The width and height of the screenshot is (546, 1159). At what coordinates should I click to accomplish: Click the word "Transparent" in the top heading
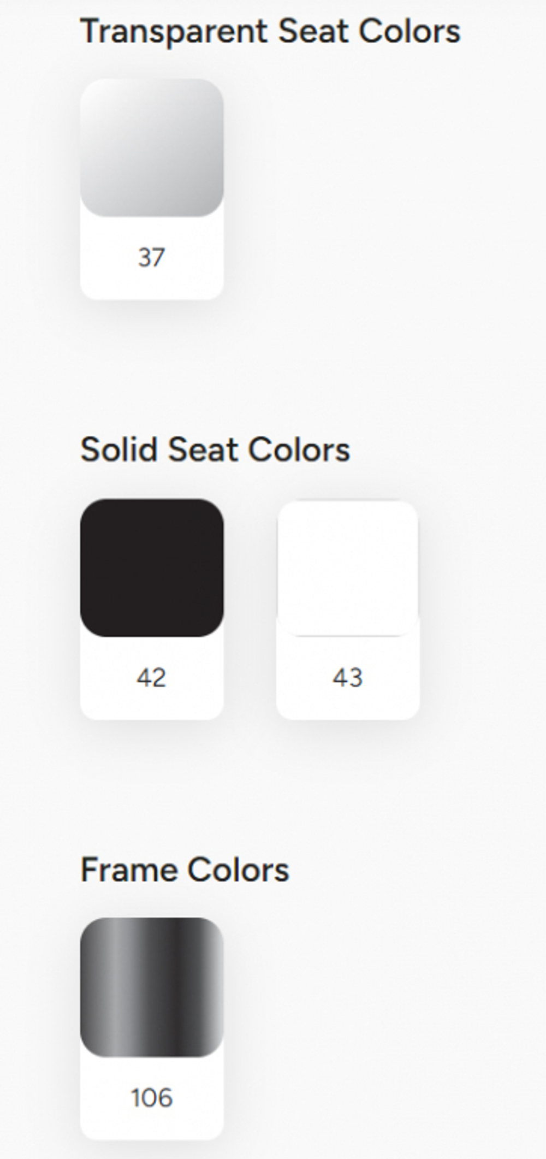(x=175, y=32)
